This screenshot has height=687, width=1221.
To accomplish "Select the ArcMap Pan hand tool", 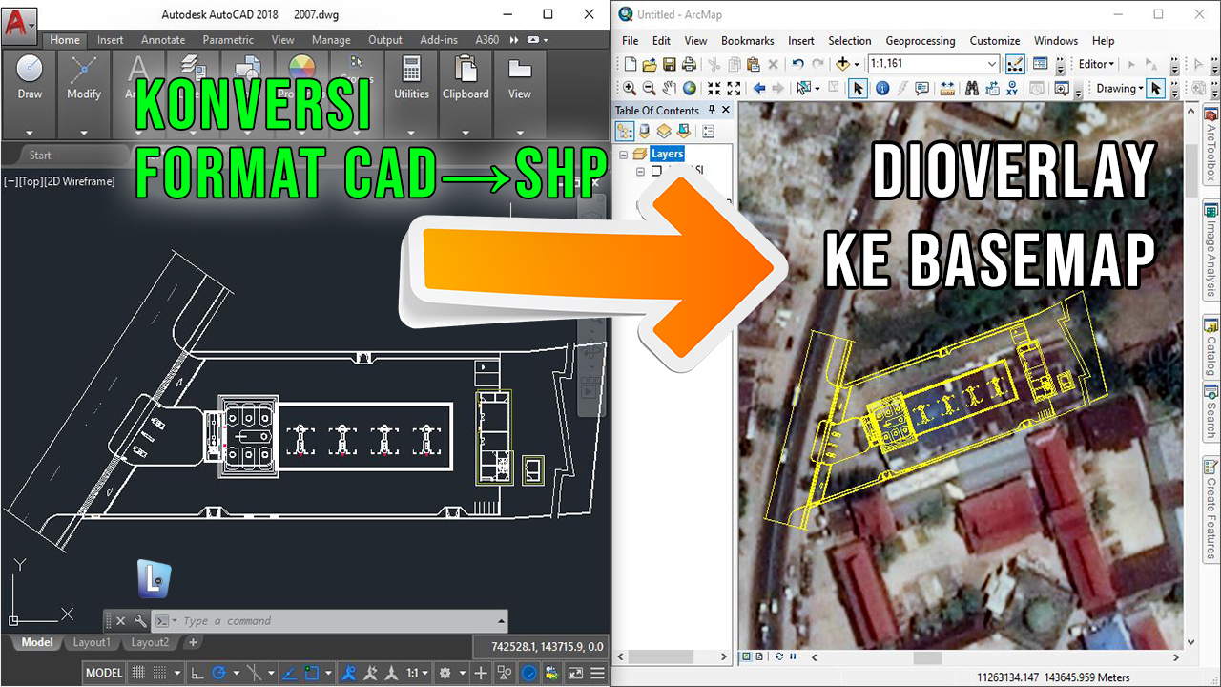I will (670, 89).
